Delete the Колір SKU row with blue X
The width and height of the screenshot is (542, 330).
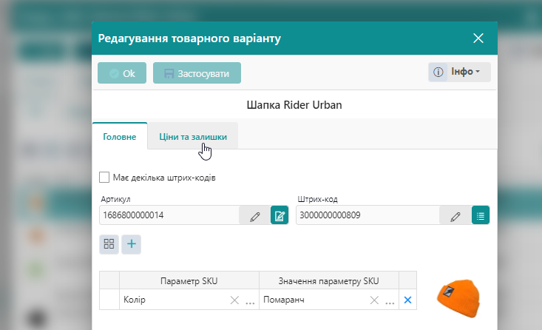[407, 300]
